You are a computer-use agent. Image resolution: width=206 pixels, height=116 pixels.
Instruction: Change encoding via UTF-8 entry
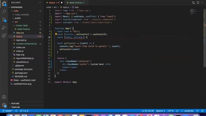(x=170, y=111)
